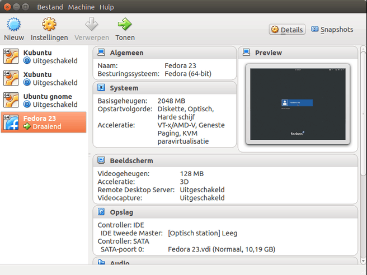Click the Fedora 23 VM logo icon
This screenshot has height=275, width=367.
(x=11, y=122)
